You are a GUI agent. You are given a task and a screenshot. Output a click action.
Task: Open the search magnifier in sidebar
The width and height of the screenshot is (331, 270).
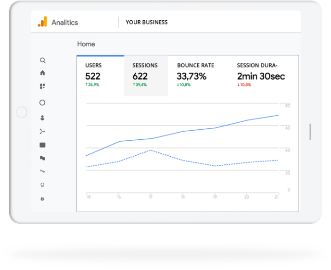point(43,60)
